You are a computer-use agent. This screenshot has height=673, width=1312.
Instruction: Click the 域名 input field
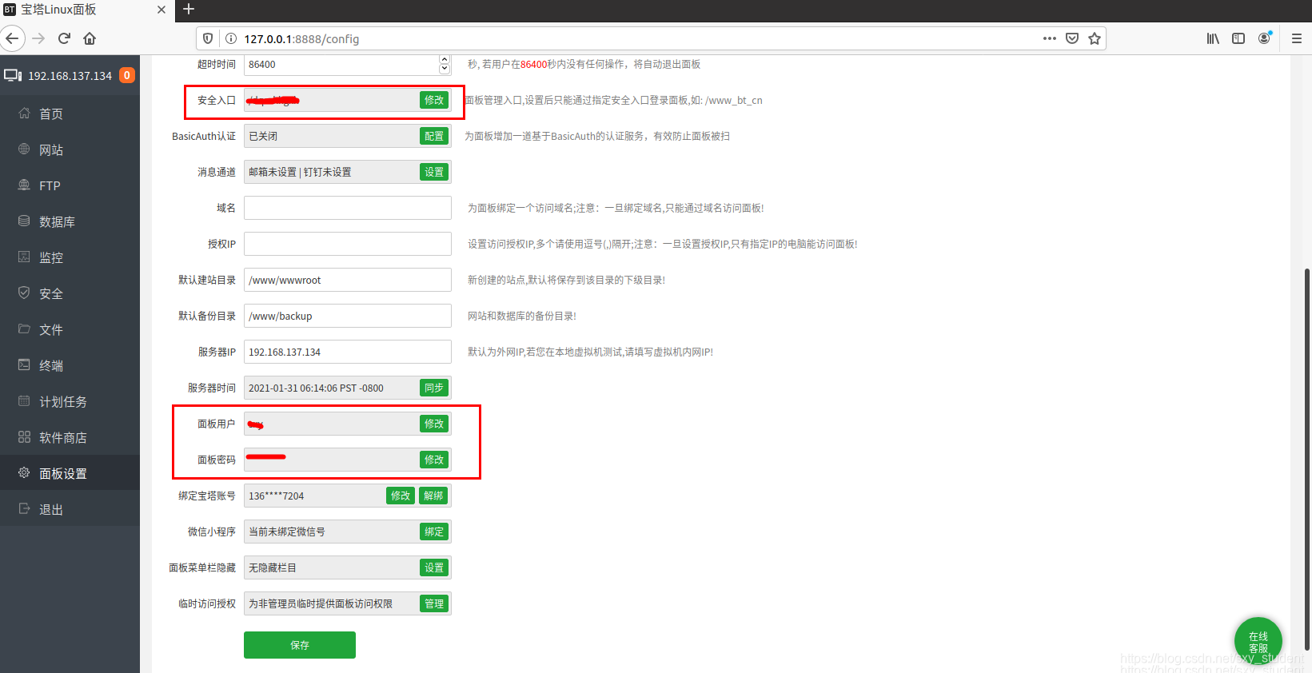coord(348,208)
